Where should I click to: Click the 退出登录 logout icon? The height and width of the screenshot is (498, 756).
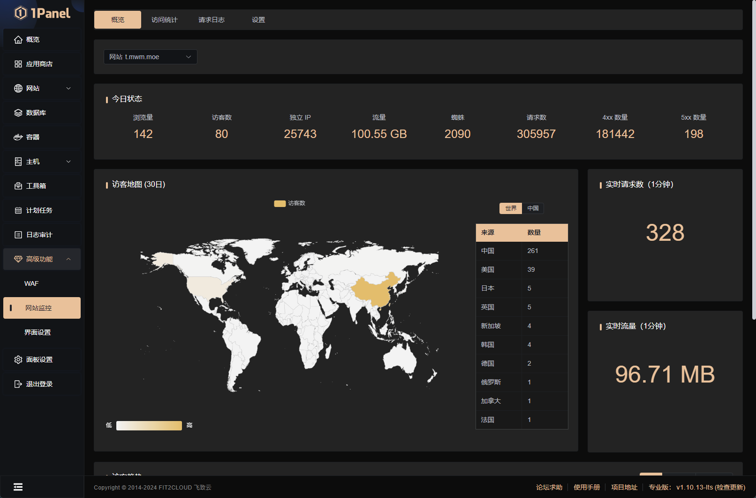(18, 384)
